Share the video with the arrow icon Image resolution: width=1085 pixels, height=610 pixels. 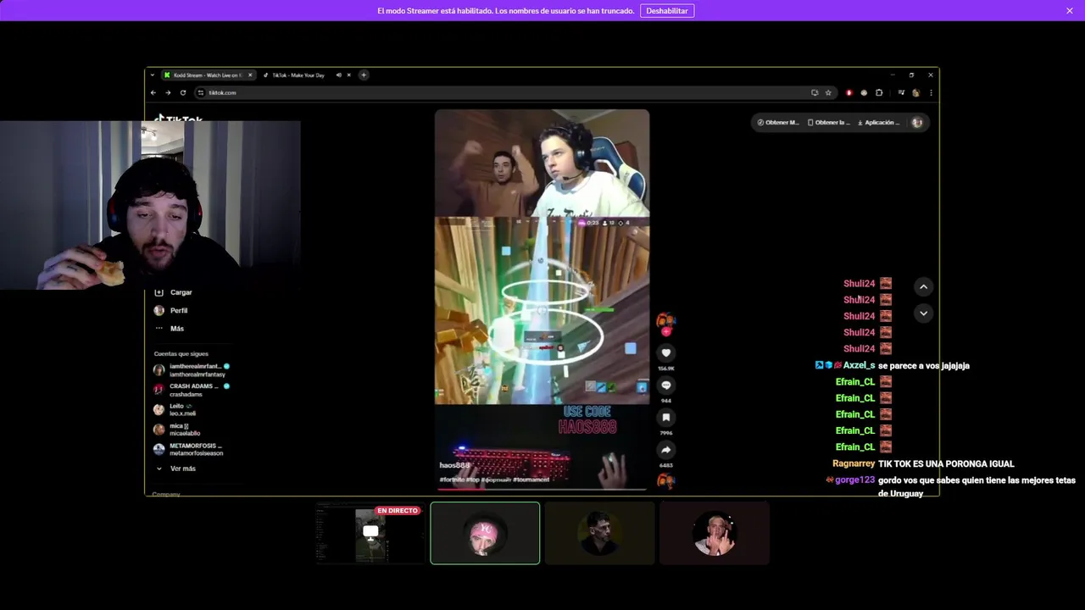click(666, 450)
